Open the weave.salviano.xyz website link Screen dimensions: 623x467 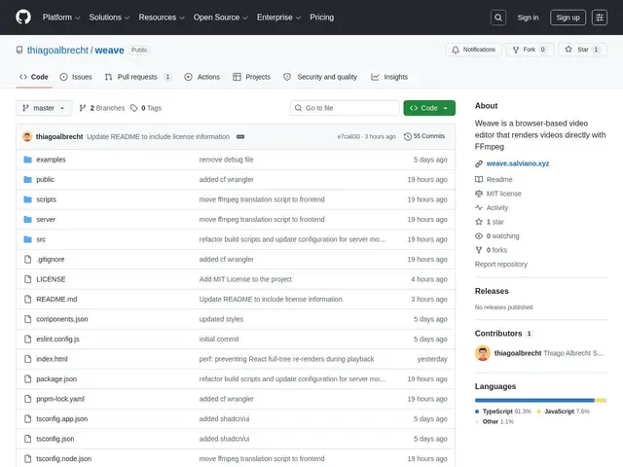tap(517, 163)
